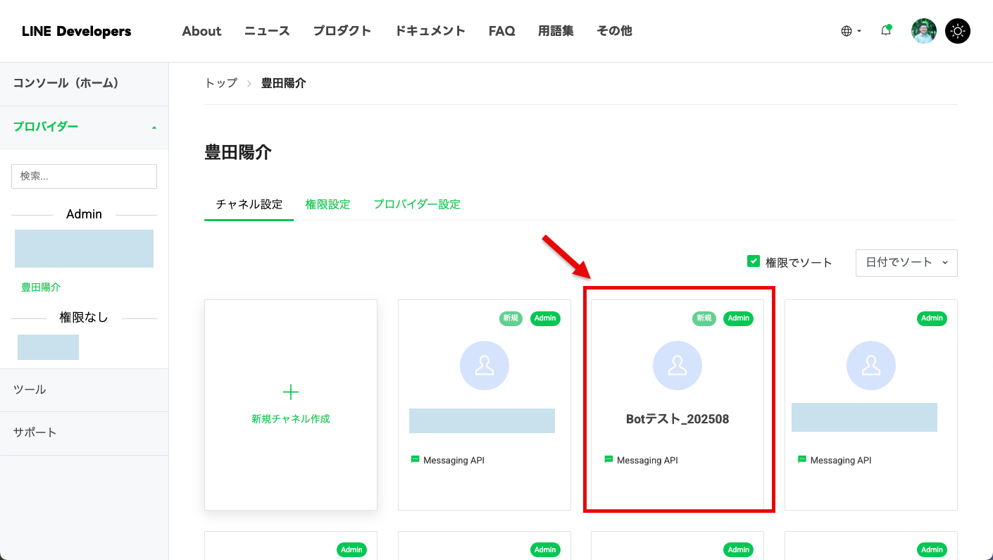
Task: Click the Admin heading in sidebar
Action: (84, 214)
